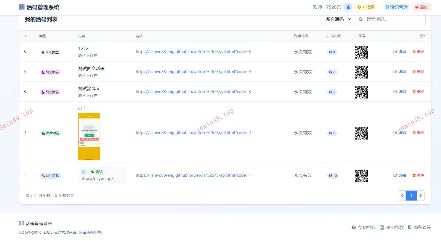Click the VIP会员 diamond badge

click(366, 7)
